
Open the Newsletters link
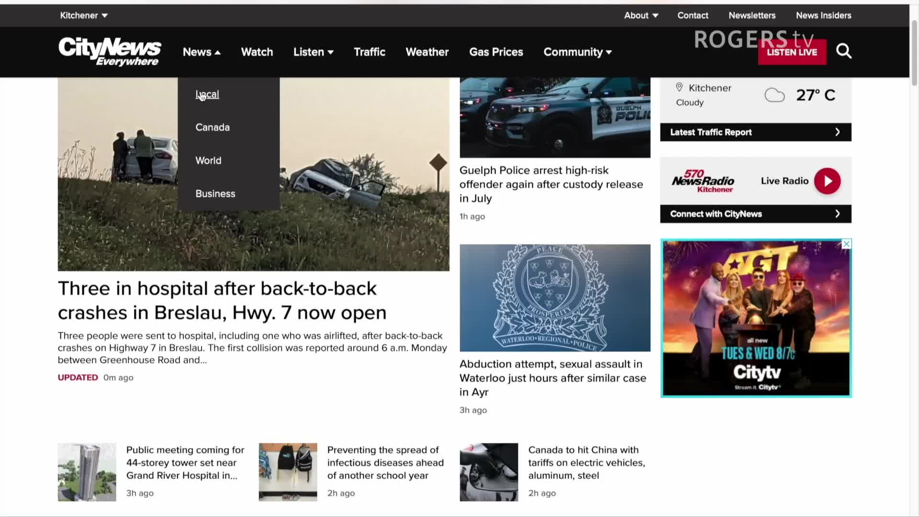pos(752,15)
